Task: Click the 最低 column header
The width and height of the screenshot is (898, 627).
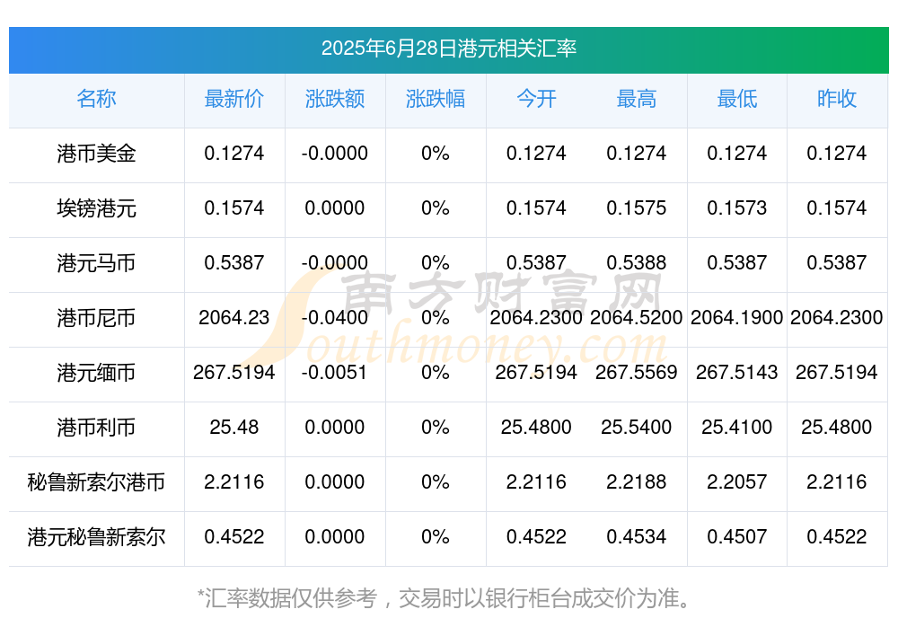Action: click(737, 99)
